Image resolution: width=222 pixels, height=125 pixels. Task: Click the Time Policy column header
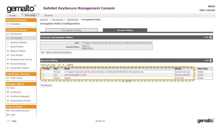(x=203, y=69)
